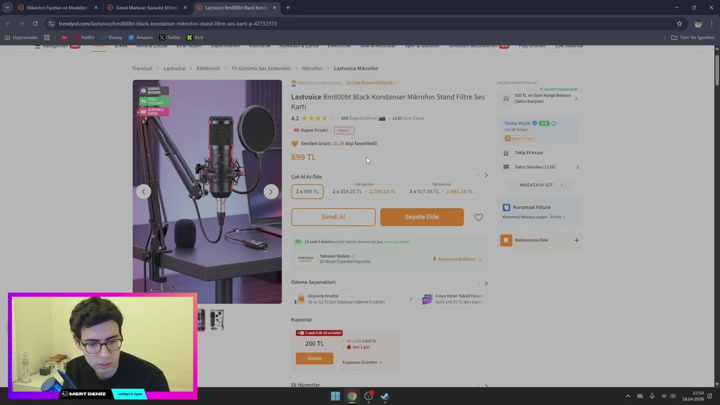Select the Lastvoice Bm800bt Black tab
This screenshot has width=720, height=405.
(236, 8)
